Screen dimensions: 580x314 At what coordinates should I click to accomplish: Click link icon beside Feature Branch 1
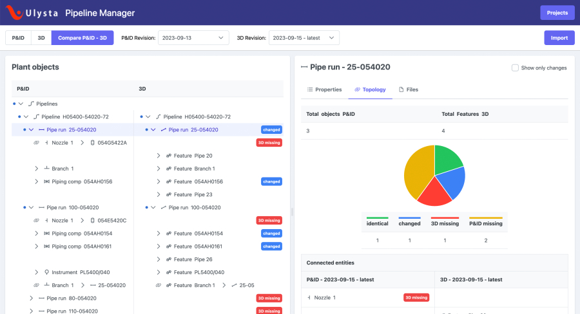click(159, 285)
